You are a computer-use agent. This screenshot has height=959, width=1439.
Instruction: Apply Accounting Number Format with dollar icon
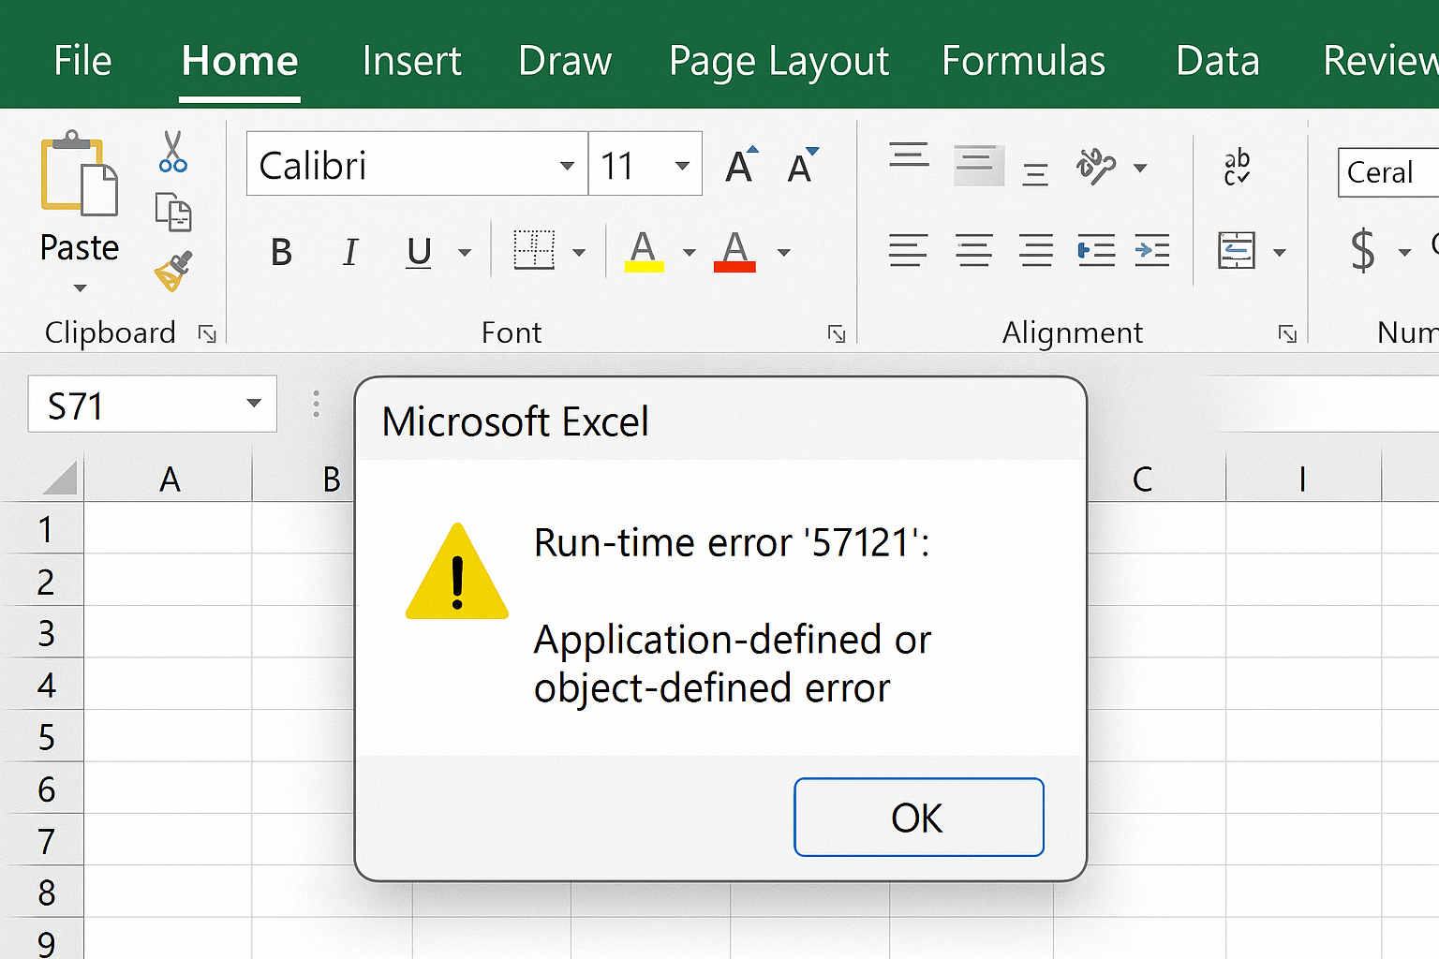pyautogui.click(x=1362, y=250)
